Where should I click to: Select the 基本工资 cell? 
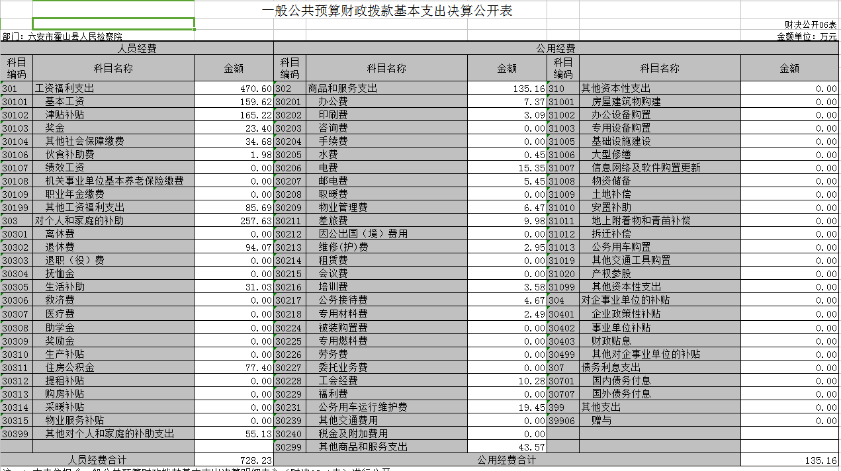113,101
